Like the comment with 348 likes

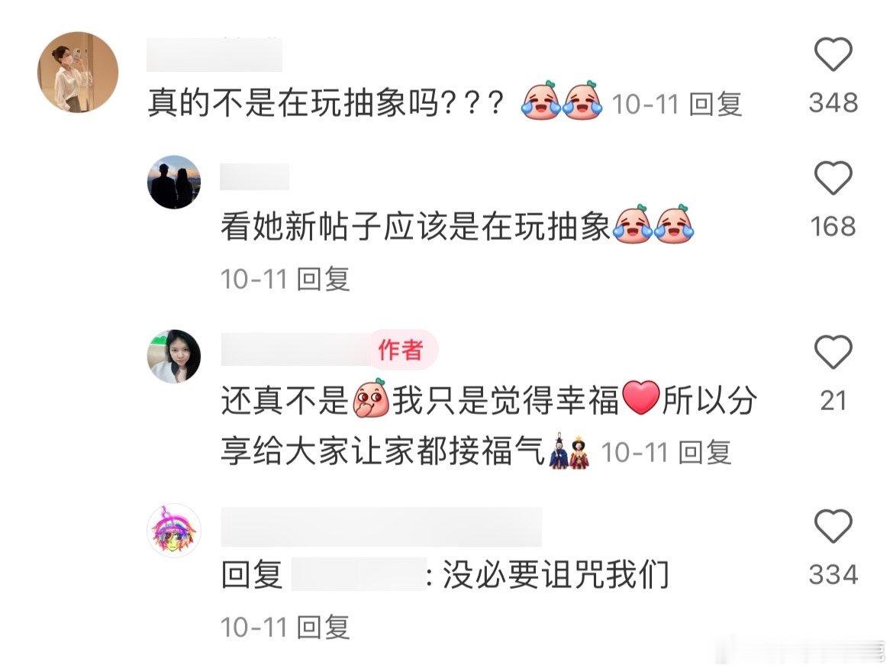tap(833, 54)
